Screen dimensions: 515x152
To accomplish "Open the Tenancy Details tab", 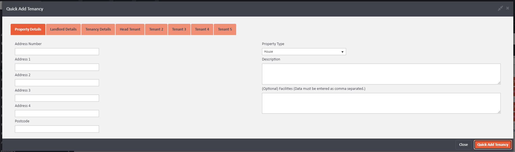I will pos(98,29).
